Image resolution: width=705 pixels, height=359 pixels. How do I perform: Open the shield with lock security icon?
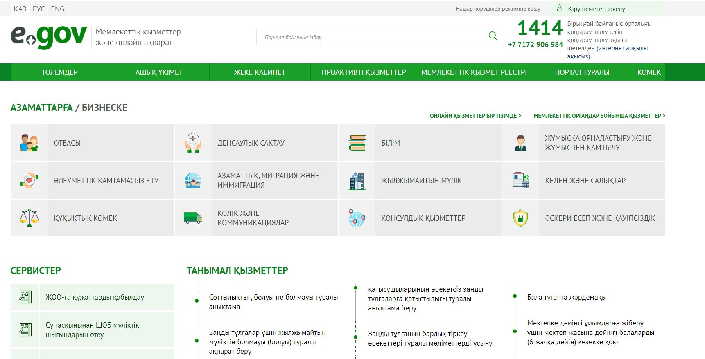520,218
